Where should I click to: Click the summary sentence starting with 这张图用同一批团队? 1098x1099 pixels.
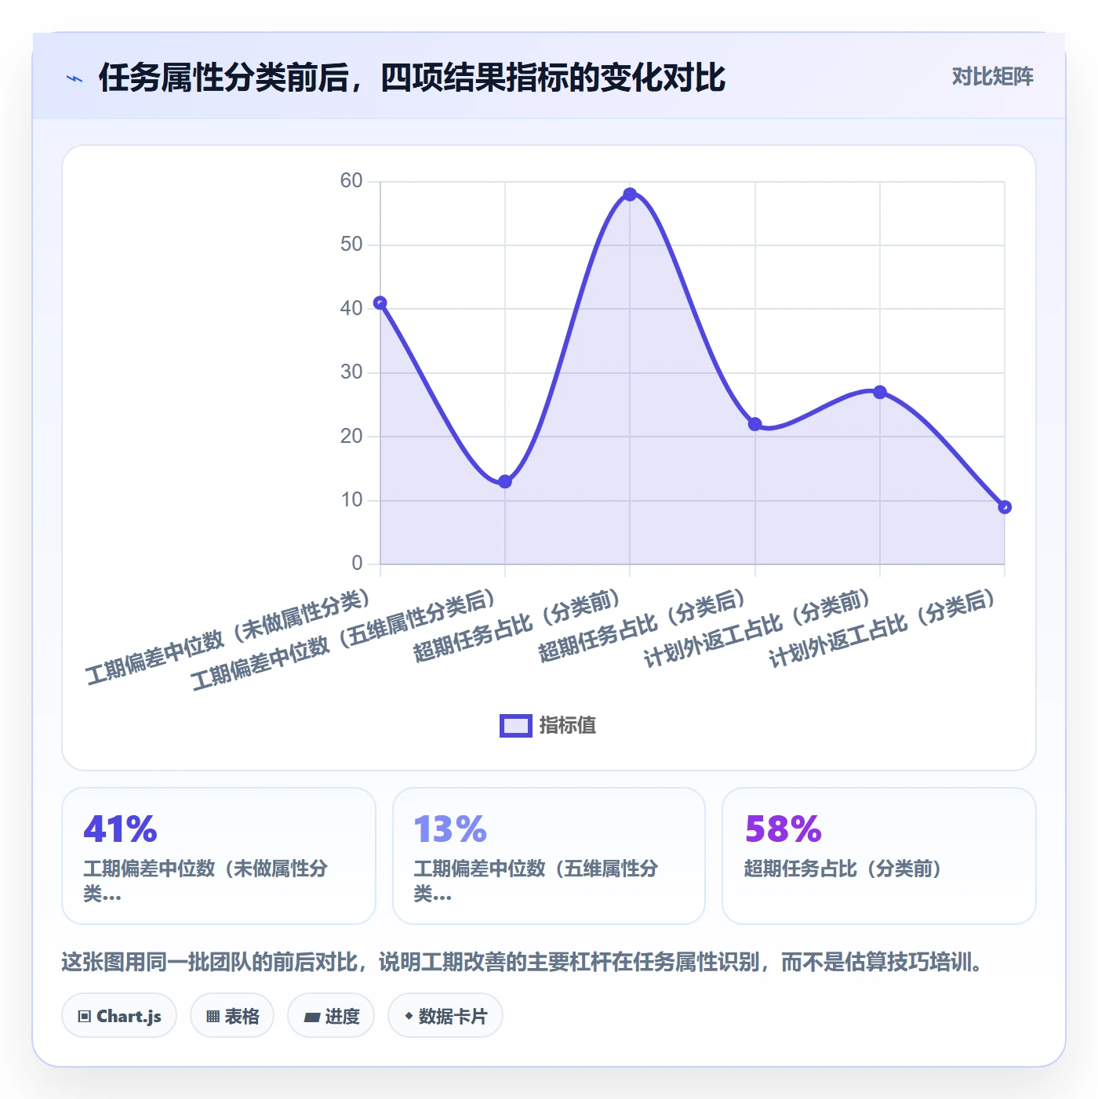pyautogui.click(x=522, y=962)
